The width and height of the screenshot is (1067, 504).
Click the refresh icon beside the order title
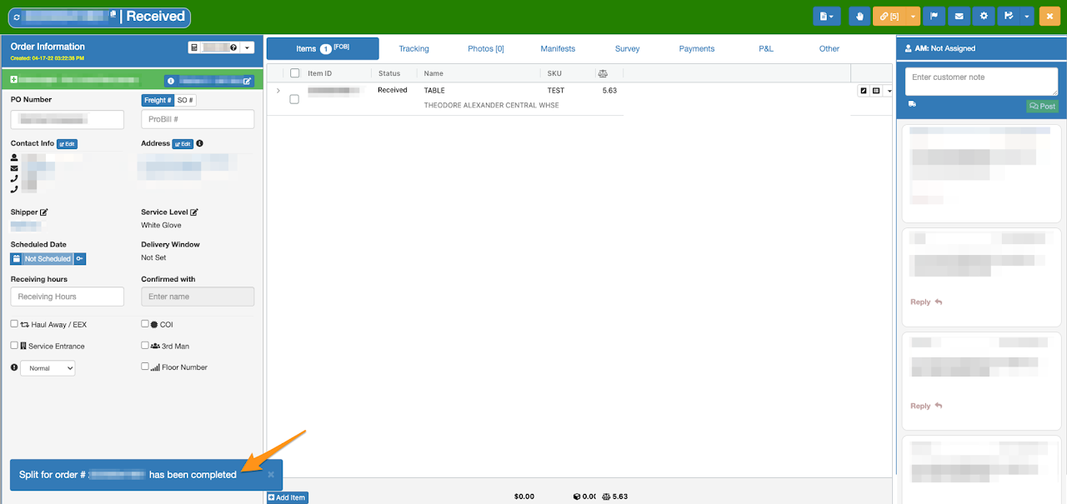click(17, 17)
